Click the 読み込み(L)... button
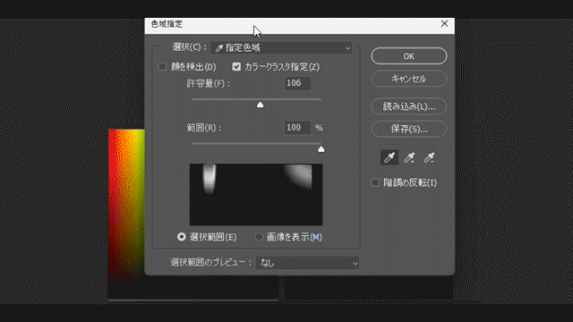 409,106
